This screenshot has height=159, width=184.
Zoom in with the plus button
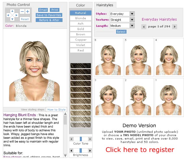27,12
